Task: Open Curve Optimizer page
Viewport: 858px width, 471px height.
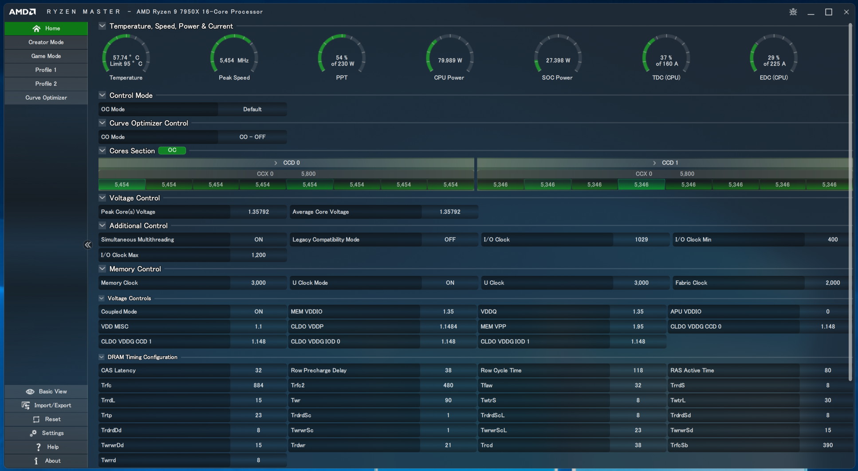Action: click(46, 98)
